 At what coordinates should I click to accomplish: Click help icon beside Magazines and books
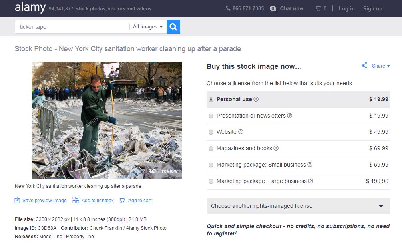(x=276, y=148)
